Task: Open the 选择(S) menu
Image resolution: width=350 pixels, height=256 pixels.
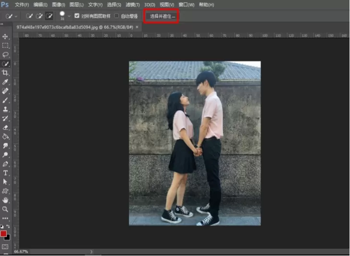Action: tap(114, 5)
